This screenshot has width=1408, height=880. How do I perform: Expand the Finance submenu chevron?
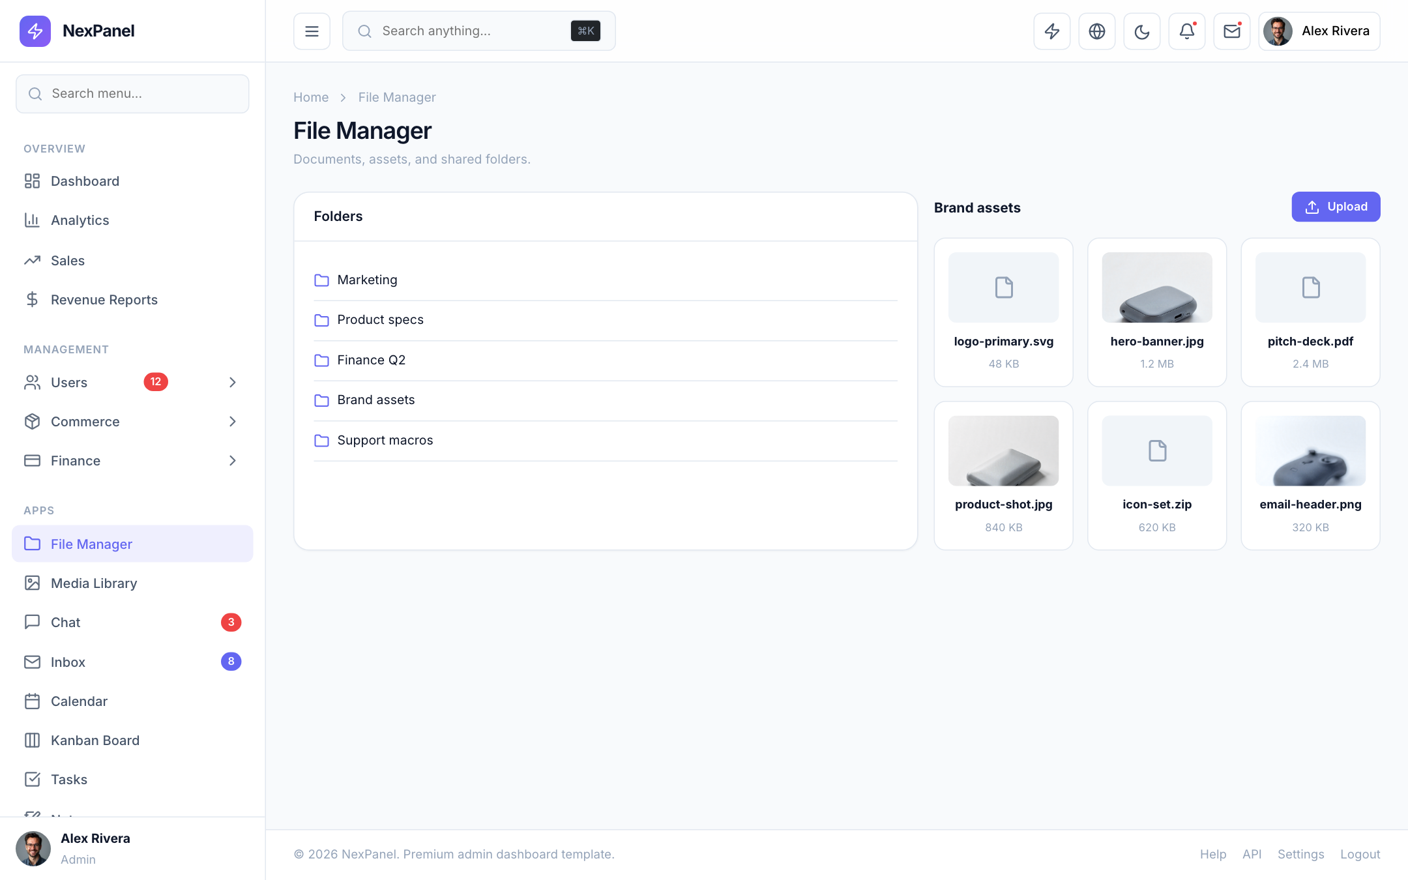(x=233, y=460)
